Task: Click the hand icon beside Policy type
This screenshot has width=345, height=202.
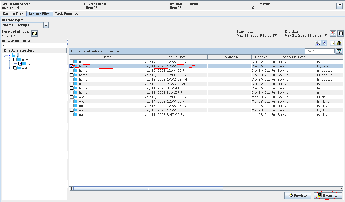Action: 339,6
